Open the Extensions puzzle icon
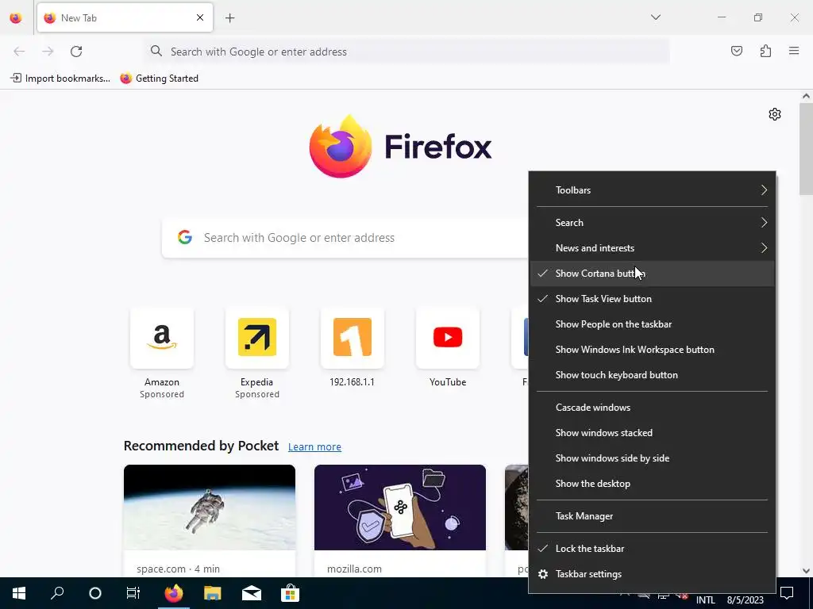The height and width of the screenshot is (609, 813). point(765,51)
